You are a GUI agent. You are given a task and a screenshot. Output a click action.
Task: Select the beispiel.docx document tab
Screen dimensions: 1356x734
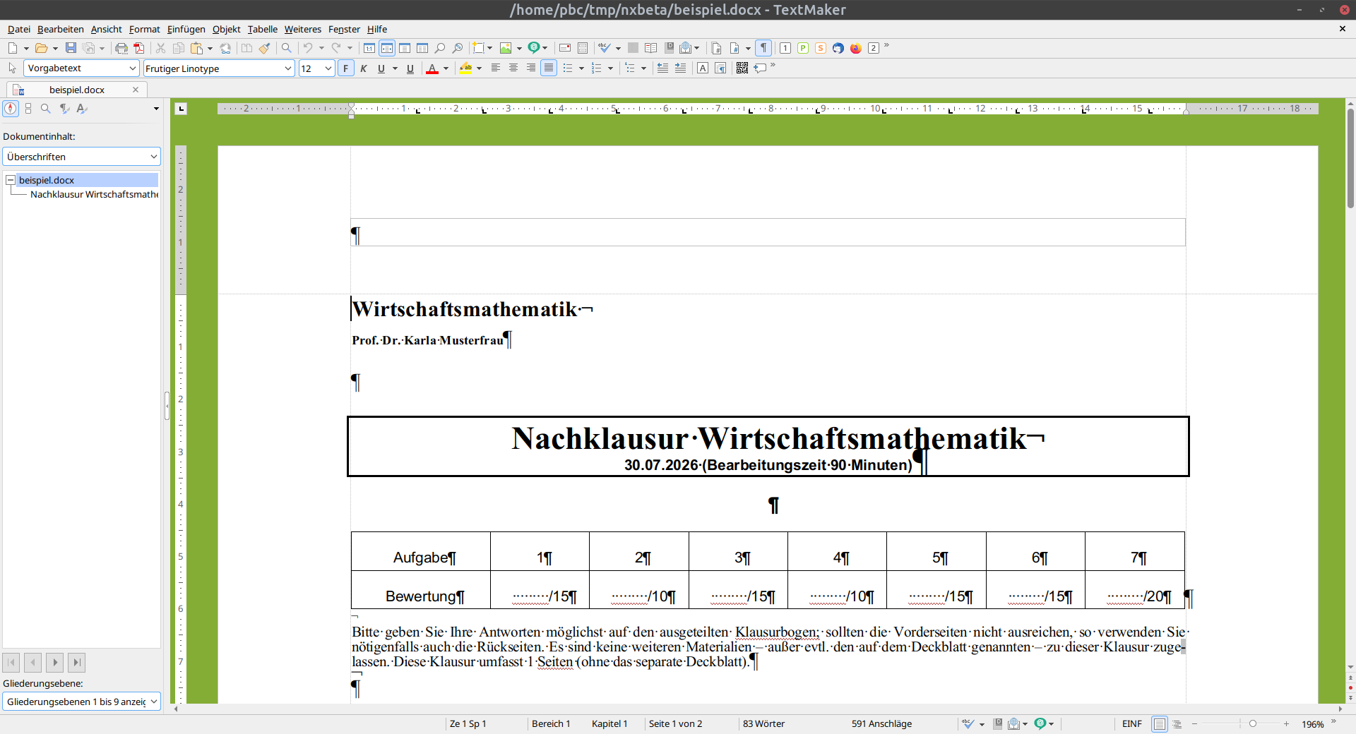pyautogui.click(x=76, y=90)
